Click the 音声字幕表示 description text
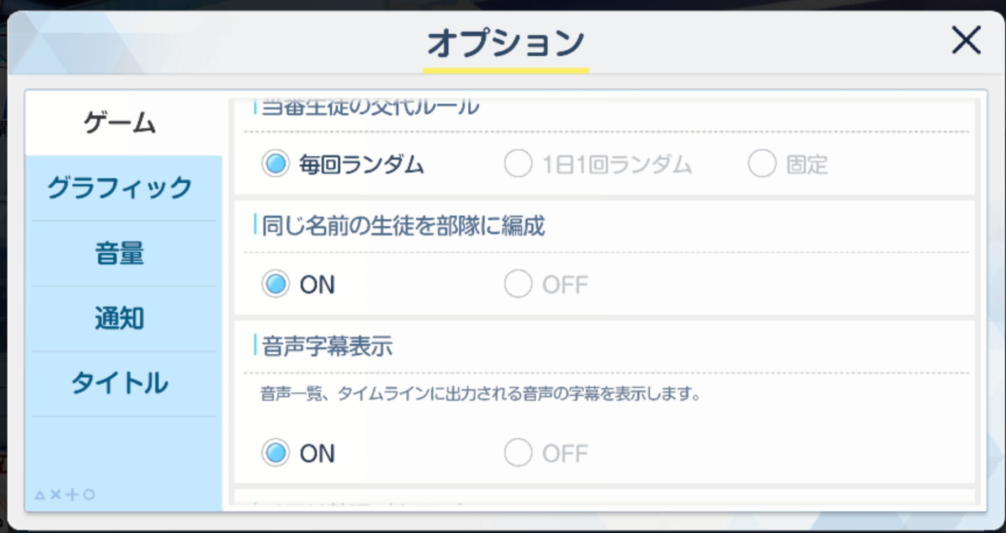Screen dimensions: 1006x533 pos(480,394)
